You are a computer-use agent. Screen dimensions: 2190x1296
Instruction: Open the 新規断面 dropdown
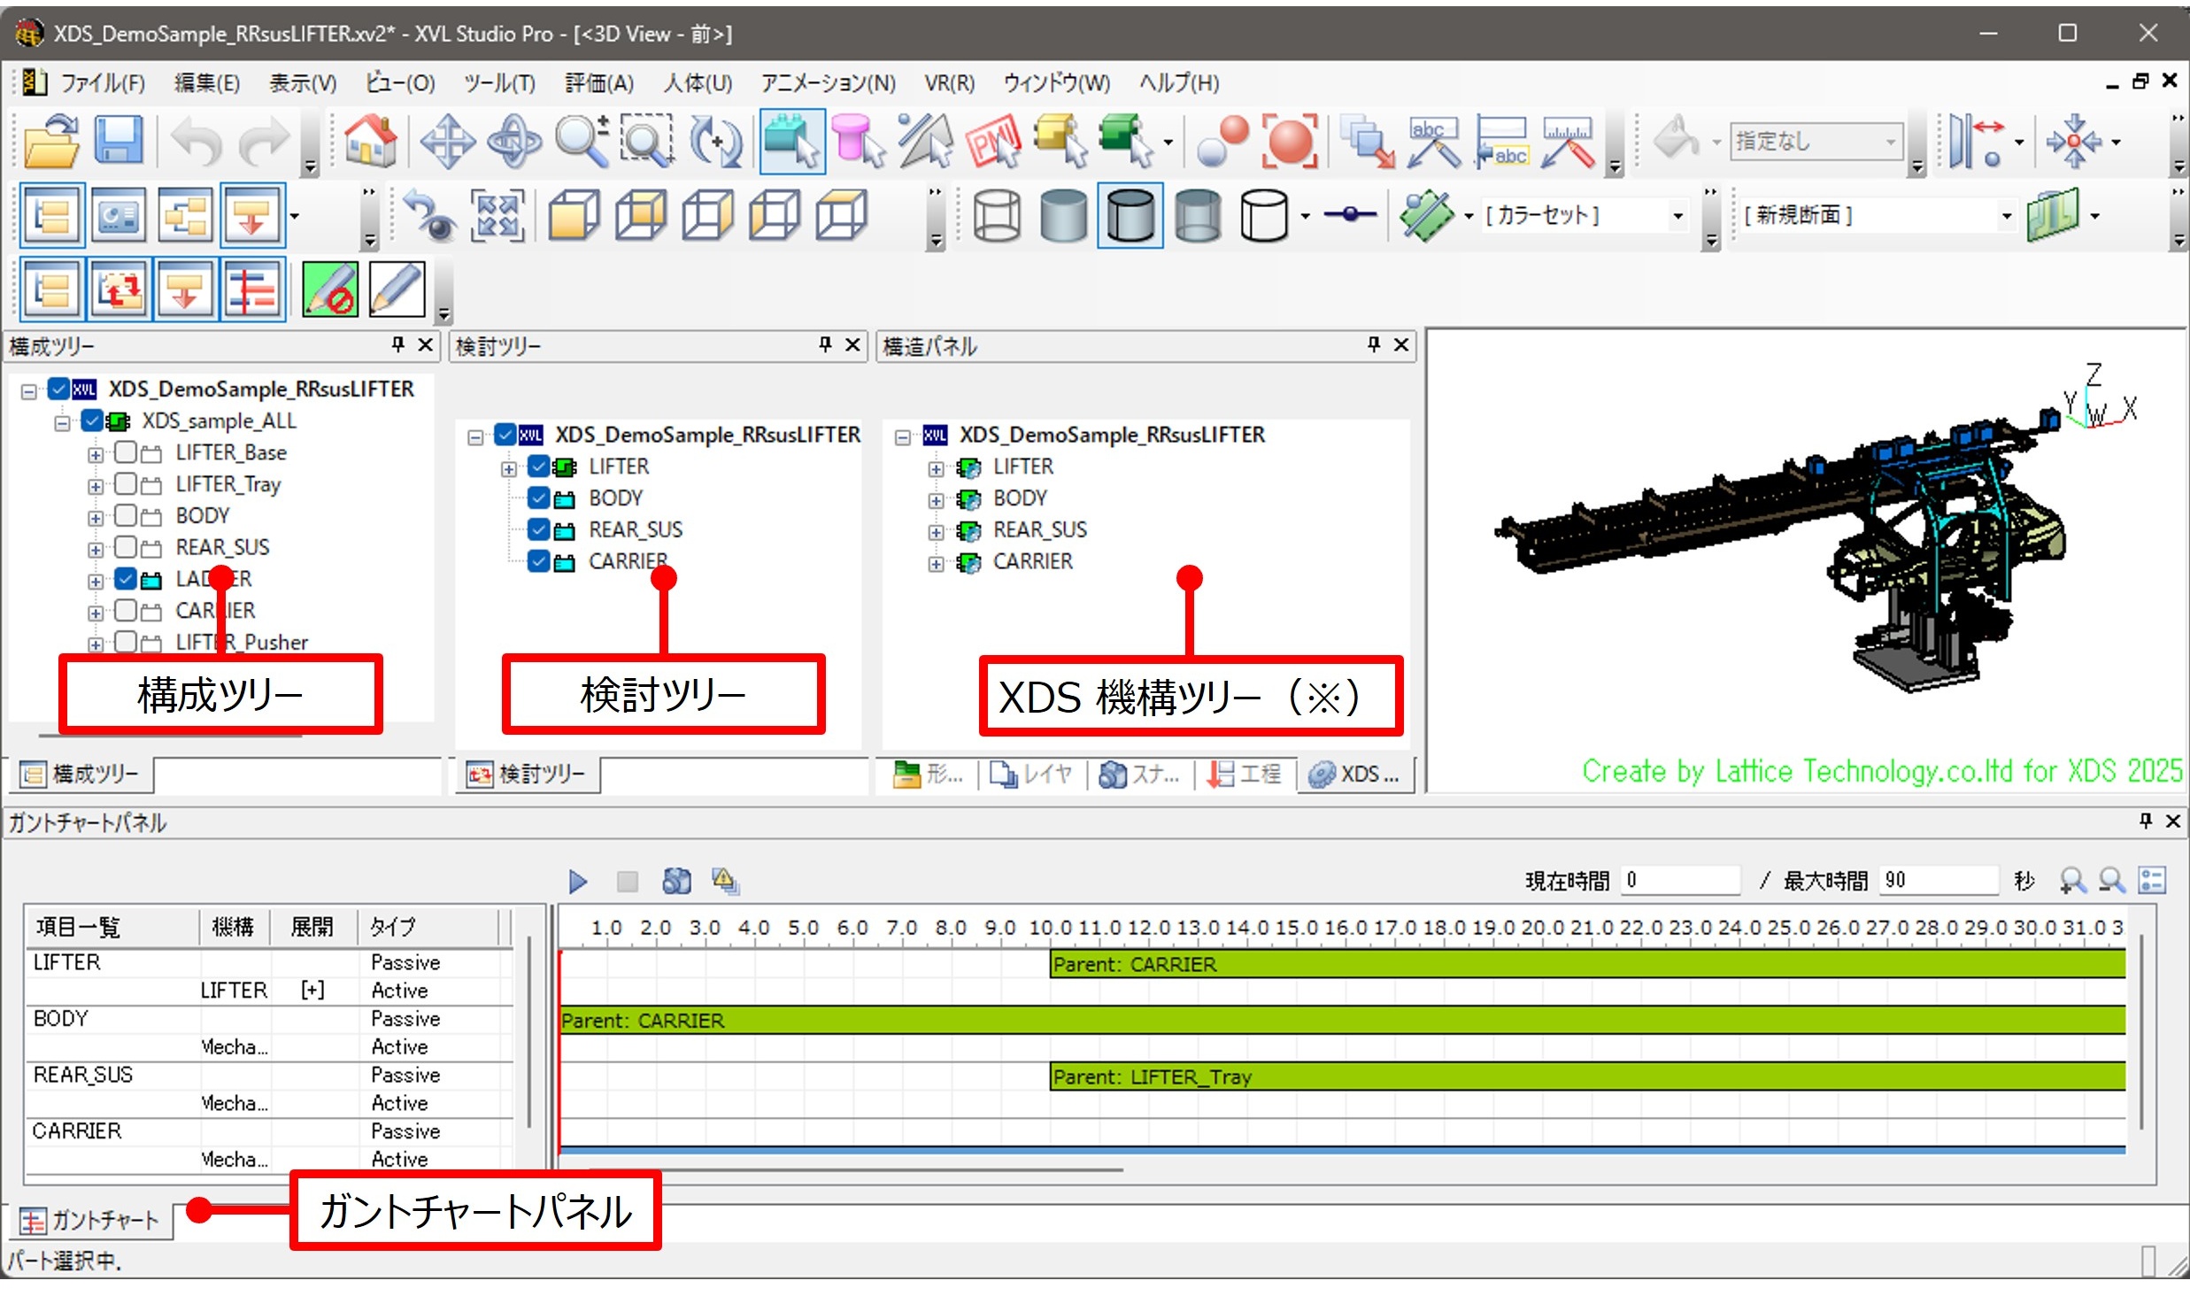2006,216
